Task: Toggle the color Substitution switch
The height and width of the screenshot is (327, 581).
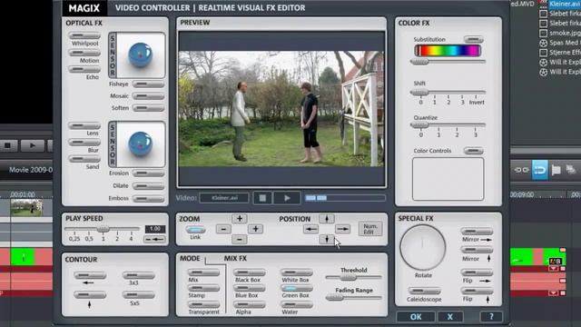Action: point(474,39)
